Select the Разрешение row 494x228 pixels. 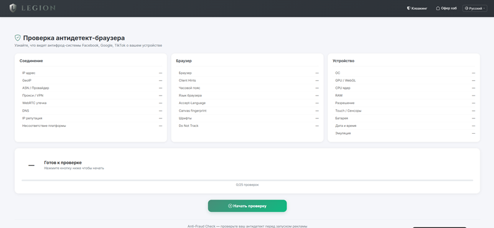(x=404, y=103)
